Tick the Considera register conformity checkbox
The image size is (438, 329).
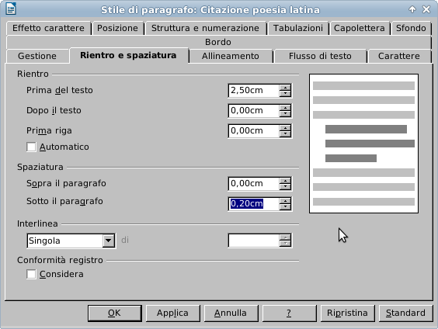pos(31,274)
